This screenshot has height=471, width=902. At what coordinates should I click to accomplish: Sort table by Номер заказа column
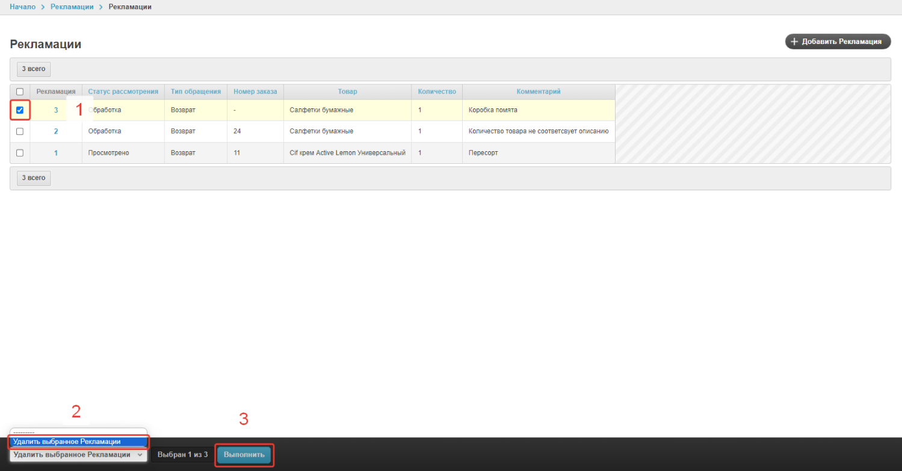coord(255,92)
